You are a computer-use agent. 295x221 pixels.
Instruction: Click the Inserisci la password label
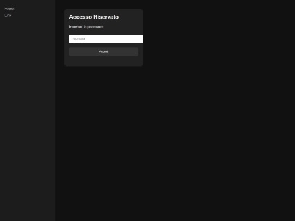87,27
